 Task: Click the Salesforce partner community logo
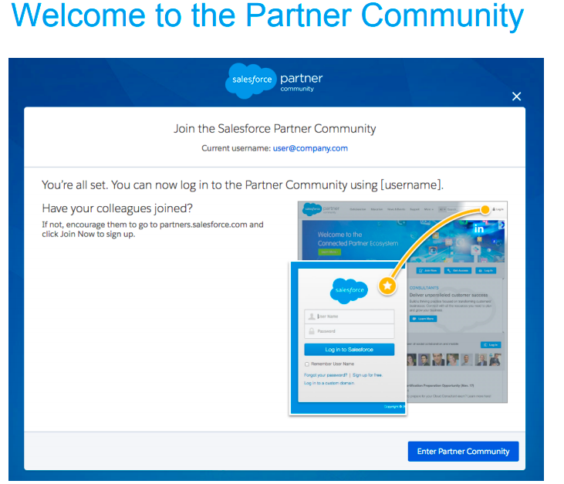point(275,81)
